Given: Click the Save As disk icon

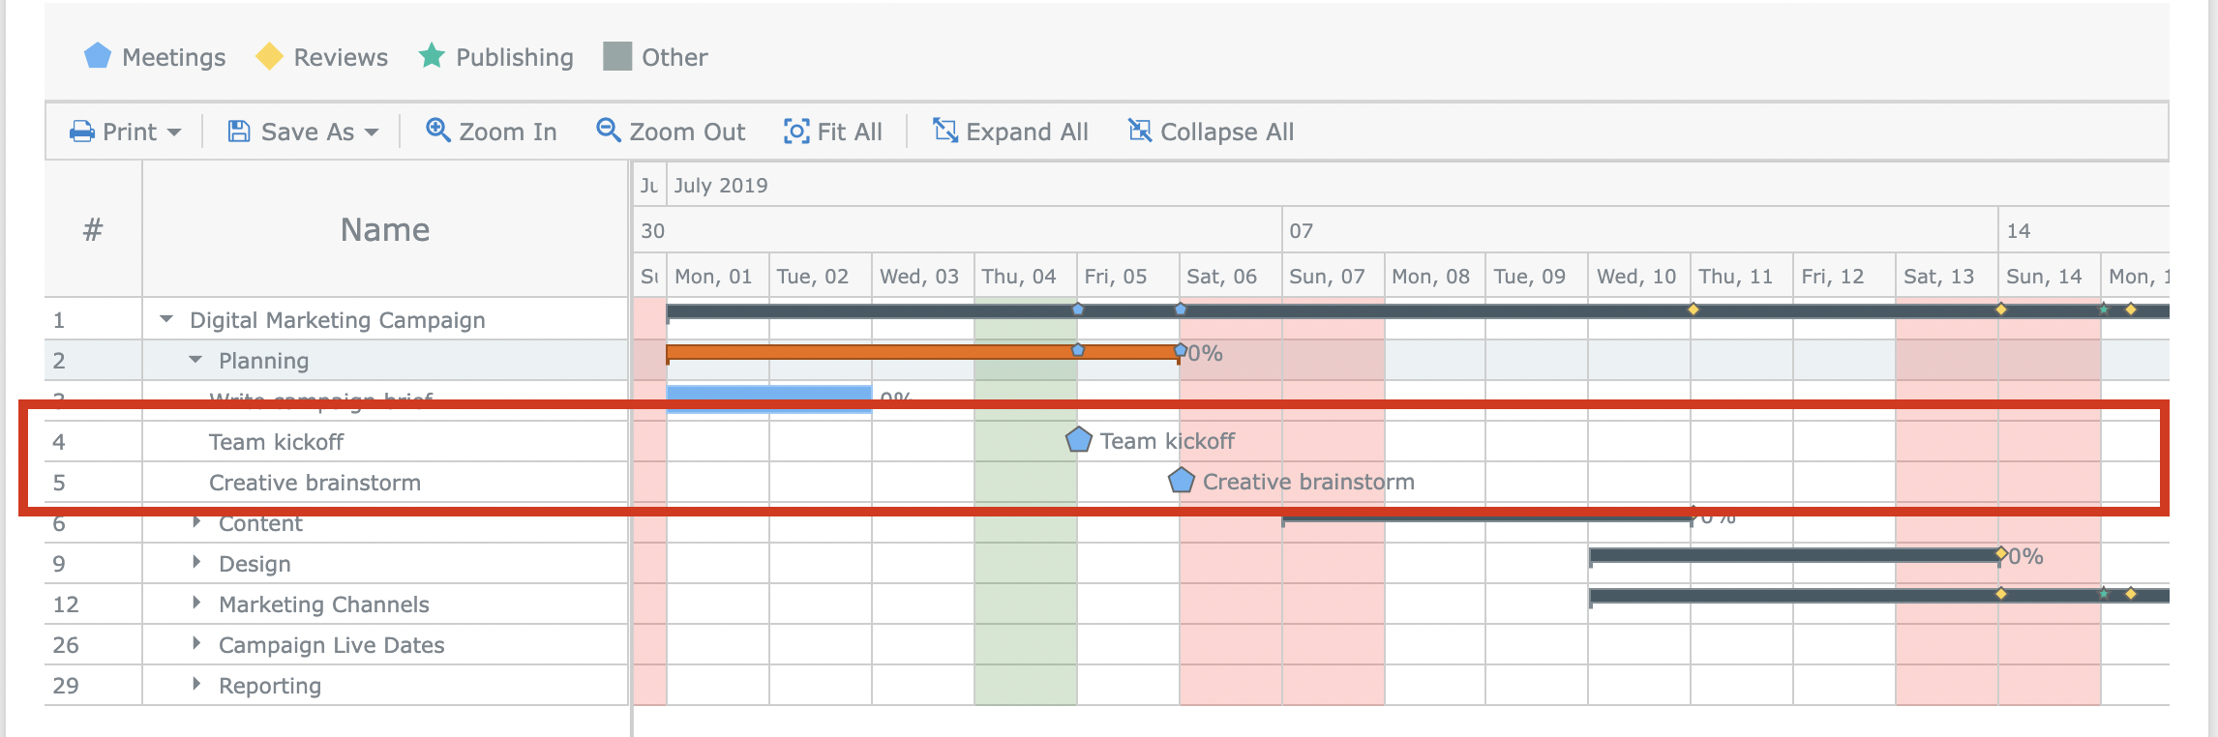Looking at the screenshot, I should 238,131.
